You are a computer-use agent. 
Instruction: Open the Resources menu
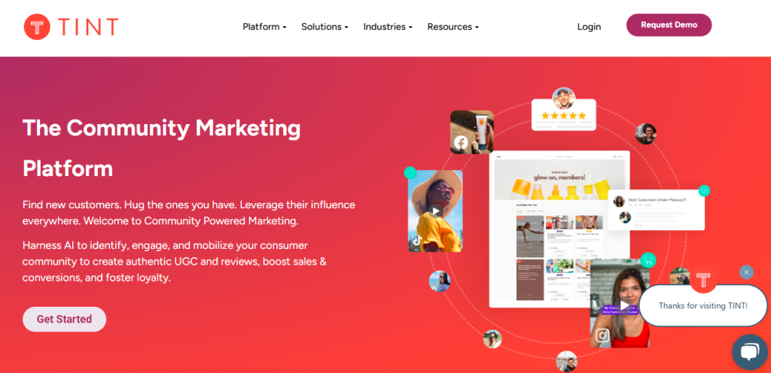[x=453, y=26]
